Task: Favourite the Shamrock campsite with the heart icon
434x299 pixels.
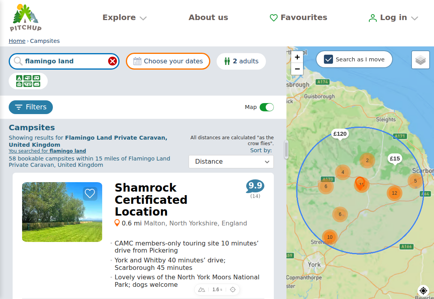Action: click(90, 194)
